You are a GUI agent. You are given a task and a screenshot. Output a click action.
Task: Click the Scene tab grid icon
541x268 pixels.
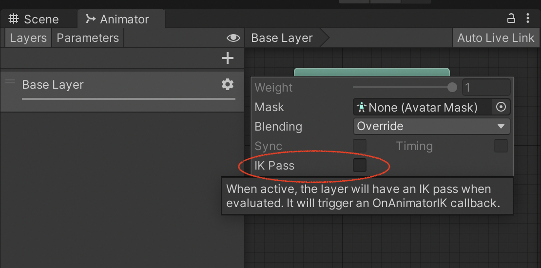14,19
